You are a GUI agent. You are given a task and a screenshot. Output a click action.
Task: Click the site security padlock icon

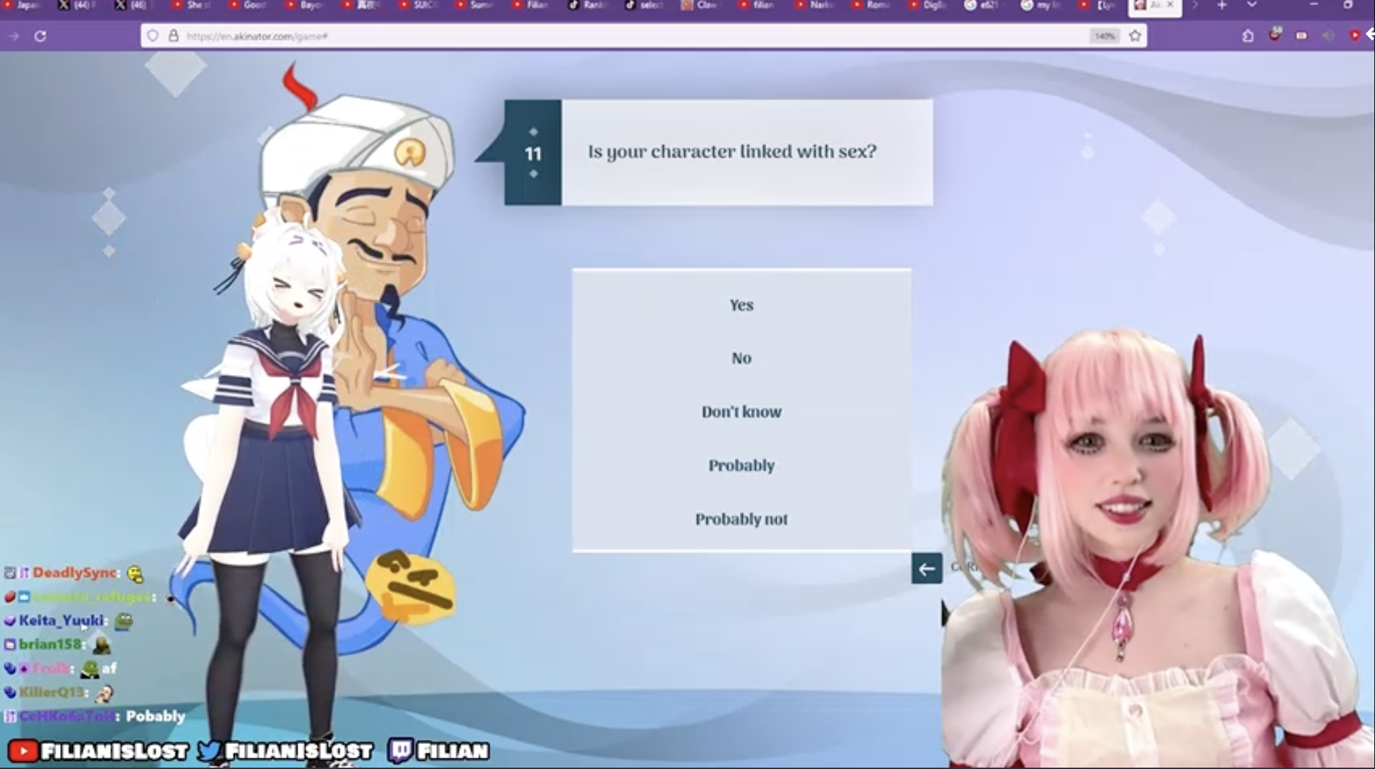173,36
